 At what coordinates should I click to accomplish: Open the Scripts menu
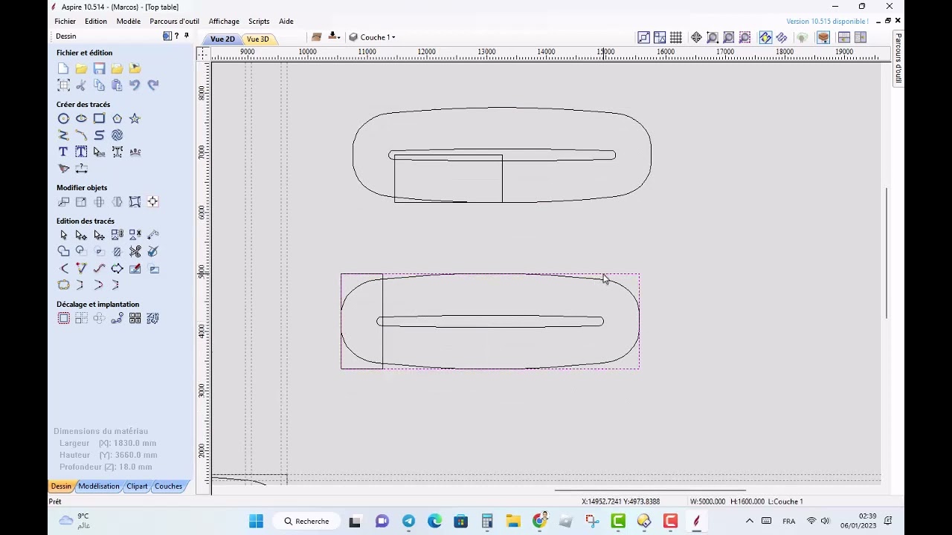click(x=259, y=21)
